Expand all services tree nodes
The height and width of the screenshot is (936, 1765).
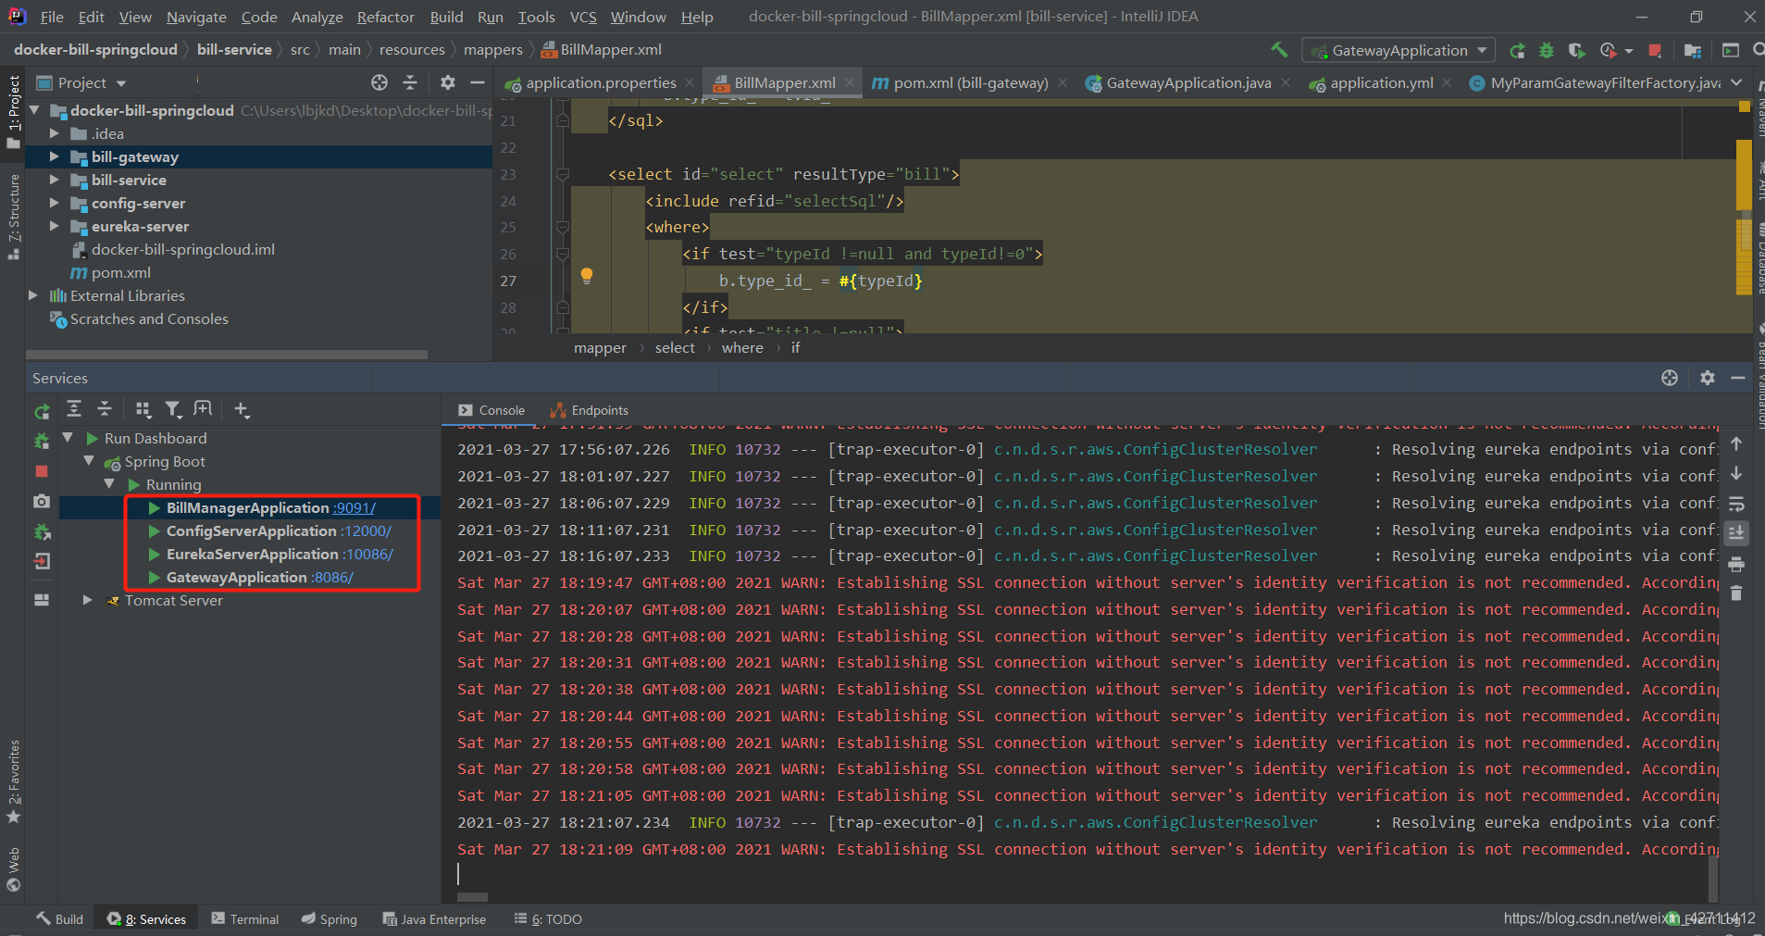[75, 408]
